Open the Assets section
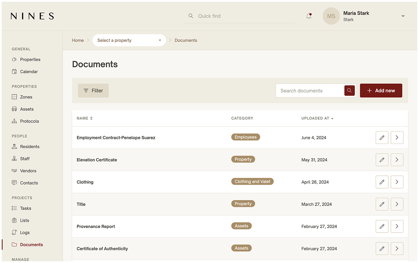Screen dimensions: 419x263 tap(26, 109)
